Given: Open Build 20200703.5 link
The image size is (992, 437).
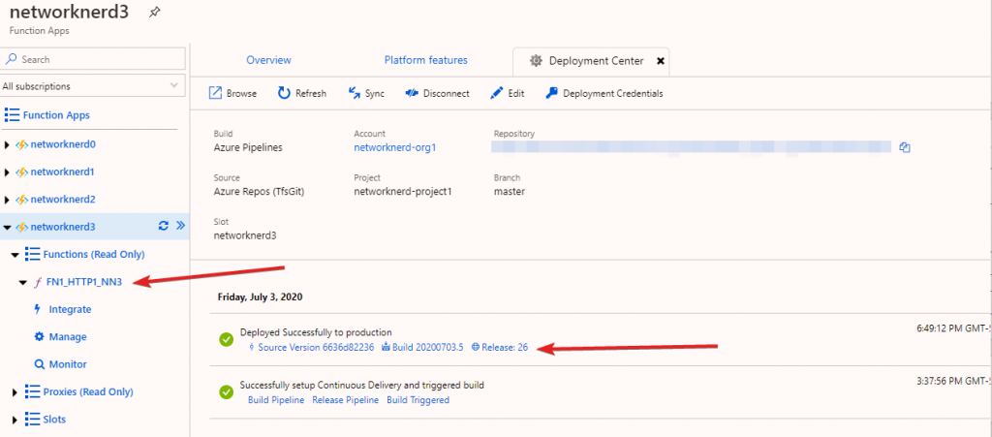Looking at the screenshot, I should [x=427, y=347].
